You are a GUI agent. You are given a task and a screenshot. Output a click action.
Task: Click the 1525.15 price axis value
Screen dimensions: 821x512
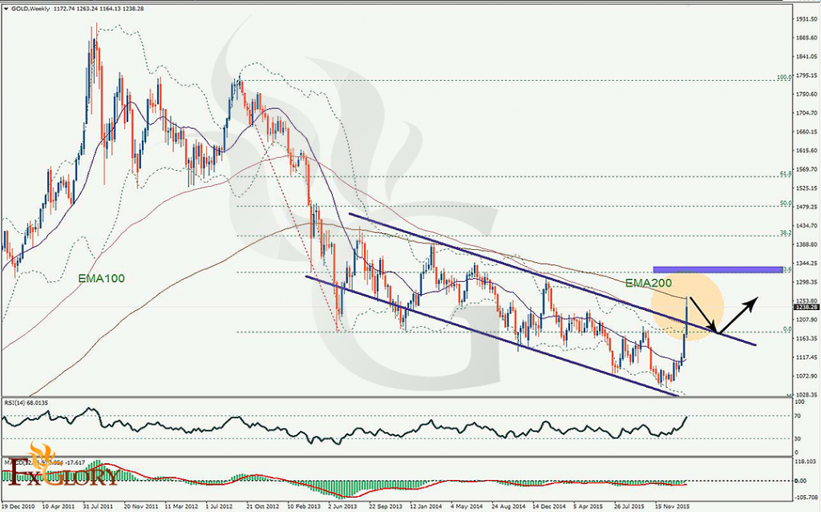coord(807,188)
